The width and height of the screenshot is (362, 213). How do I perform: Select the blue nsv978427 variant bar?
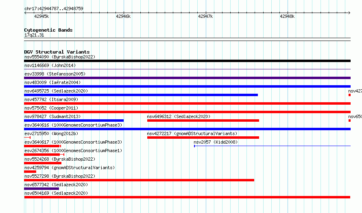click(74, 120)
